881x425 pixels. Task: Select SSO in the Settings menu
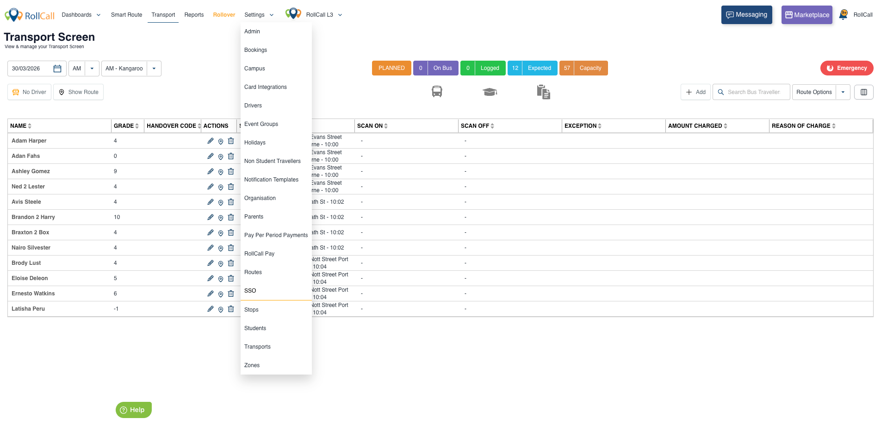coord(276,291)
